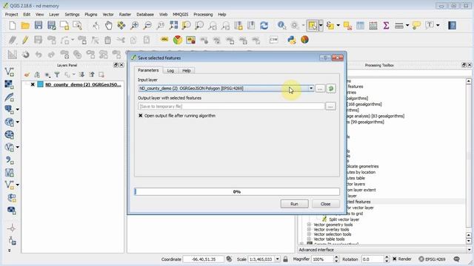
Task: Select ND_county_demo layer in Layers Panel
Action: tap(83, 85)
